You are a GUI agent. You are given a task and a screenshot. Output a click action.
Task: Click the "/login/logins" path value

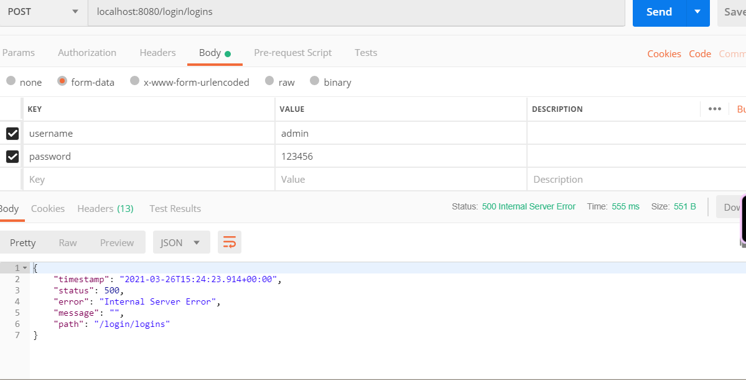(132, 324)
